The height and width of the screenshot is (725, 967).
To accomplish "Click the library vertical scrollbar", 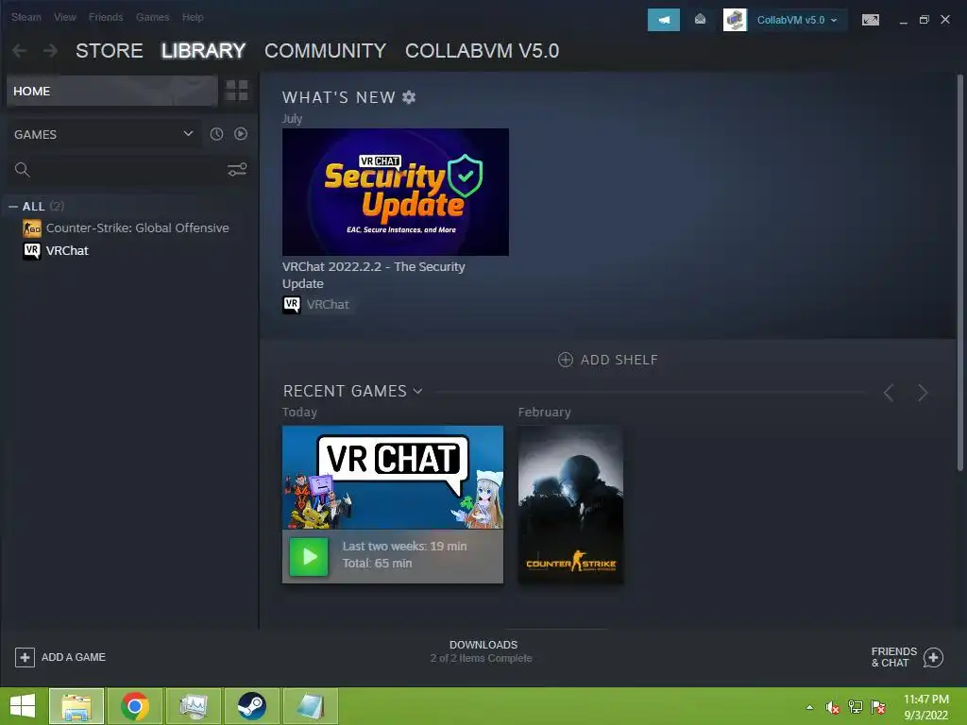I will tap(959, 271).
